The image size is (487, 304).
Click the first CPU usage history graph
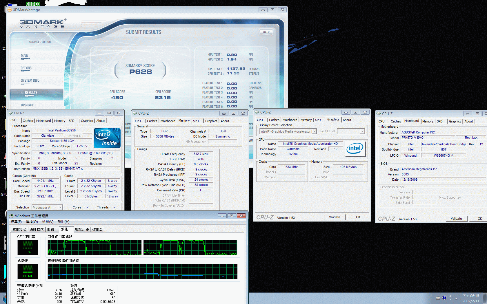click(95, 248)
